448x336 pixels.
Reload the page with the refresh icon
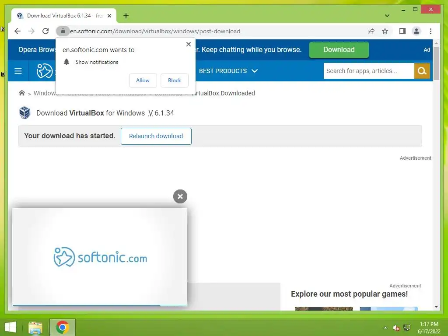click(45, 31)
